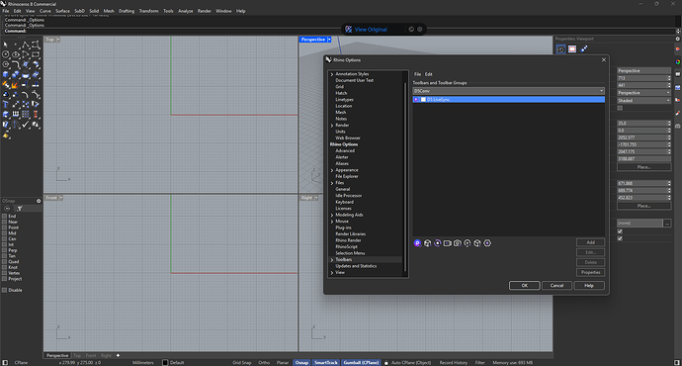This screenshot has height=366, width=682.
Task: Select the blue Box solid tool
Action: (5, 75)
